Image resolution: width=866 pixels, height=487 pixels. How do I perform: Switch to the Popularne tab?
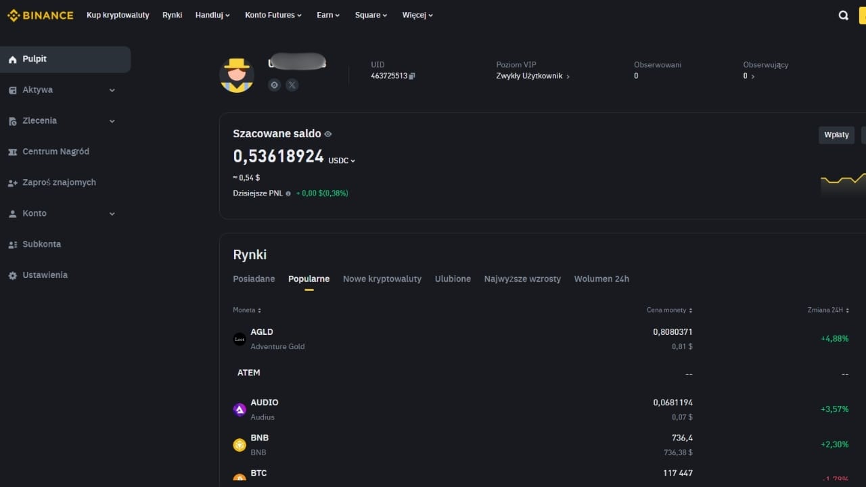309,279
